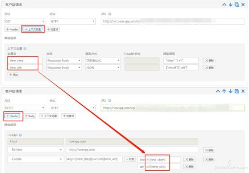The image size is (249, 173).
Task: Open Response Body source dropdown for new_uin
Action: [x=64, y=67]
